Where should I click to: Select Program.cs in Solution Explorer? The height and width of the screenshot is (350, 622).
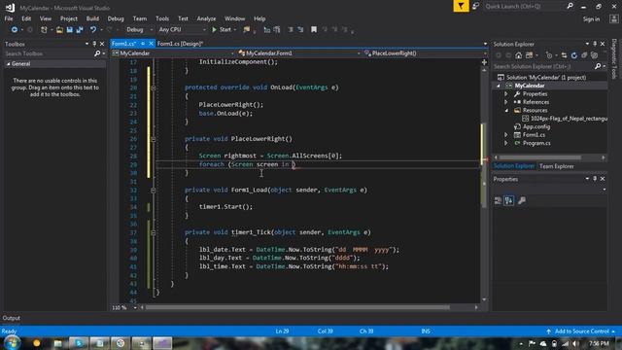coord(536,143)
